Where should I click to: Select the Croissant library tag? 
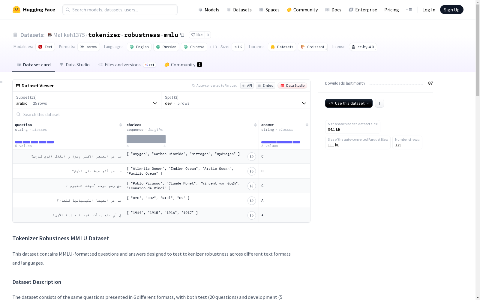(x=313, y=47)
